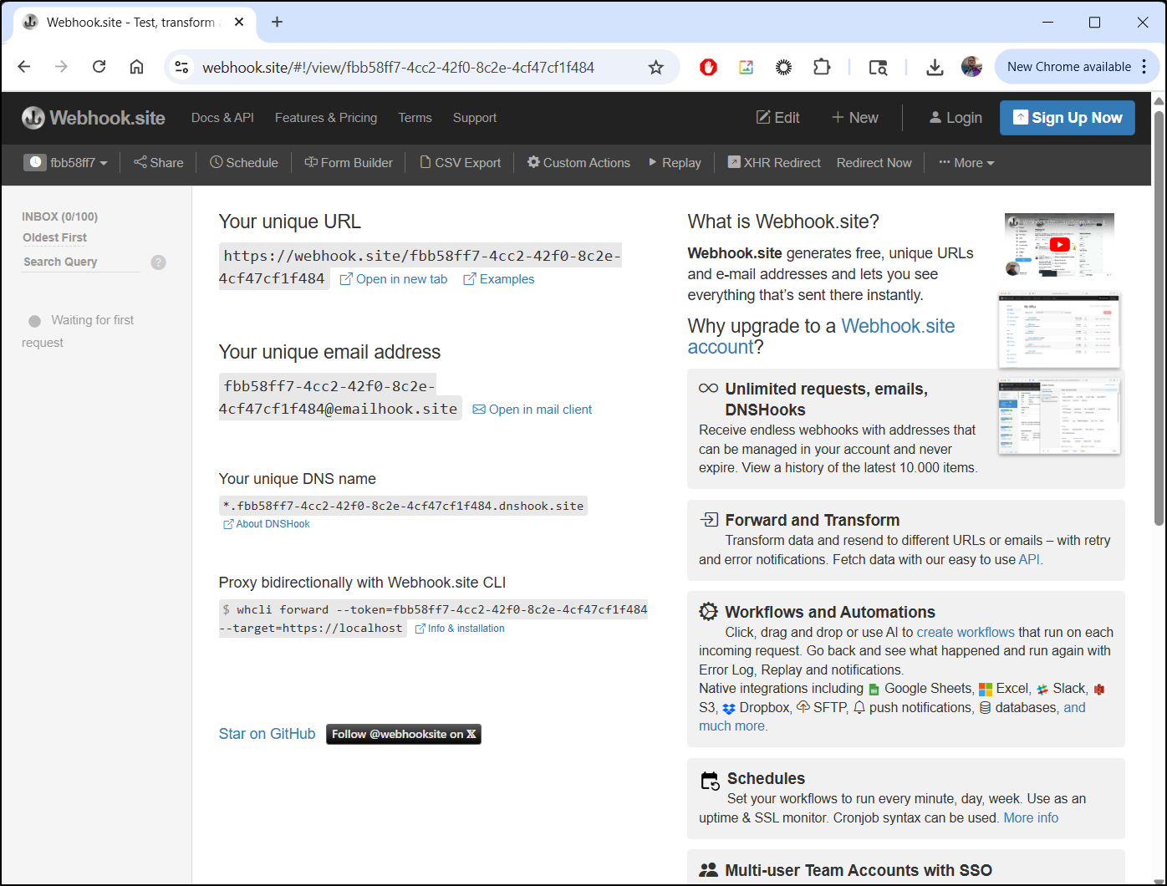Viewport: 1167px width, 886px height.
Task: Open Docs & API menu item
Action: 222,118
